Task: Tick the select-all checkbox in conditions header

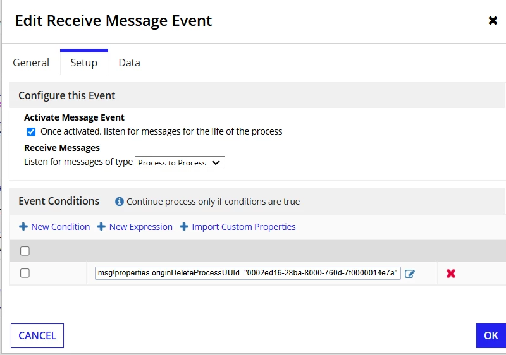Action: tap(25, 251)
